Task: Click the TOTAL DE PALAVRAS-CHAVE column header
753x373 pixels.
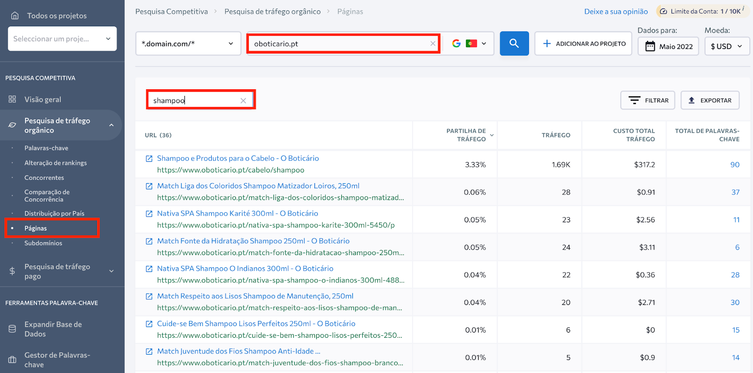Action: point(707,135)
